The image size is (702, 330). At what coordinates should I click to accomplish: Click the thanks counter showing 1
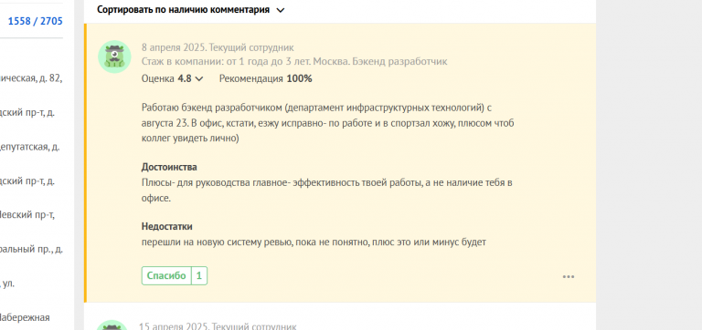click(199, 276)
